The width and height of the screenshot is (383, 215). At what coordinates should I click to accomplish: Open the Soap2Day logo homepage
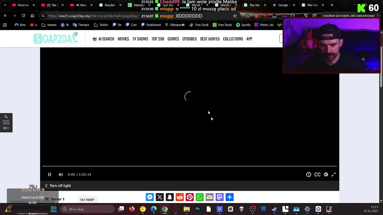tap(56, 39)
